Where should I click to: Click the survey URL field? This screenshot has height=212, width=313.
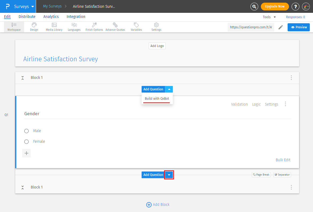point(251,27)
